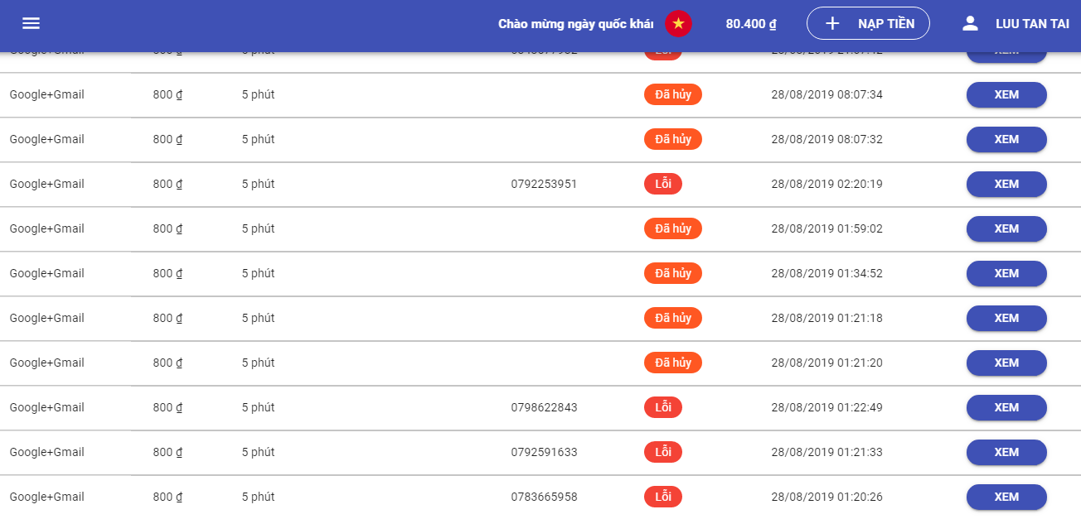Click the plus icon beside NẠP TIỀN

[833, 23]
